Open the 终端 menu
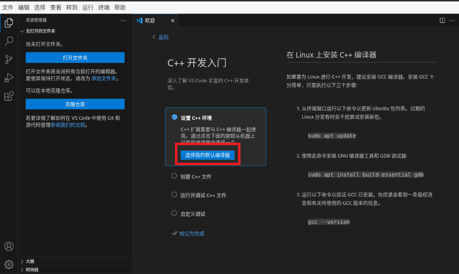 point(104,8)
